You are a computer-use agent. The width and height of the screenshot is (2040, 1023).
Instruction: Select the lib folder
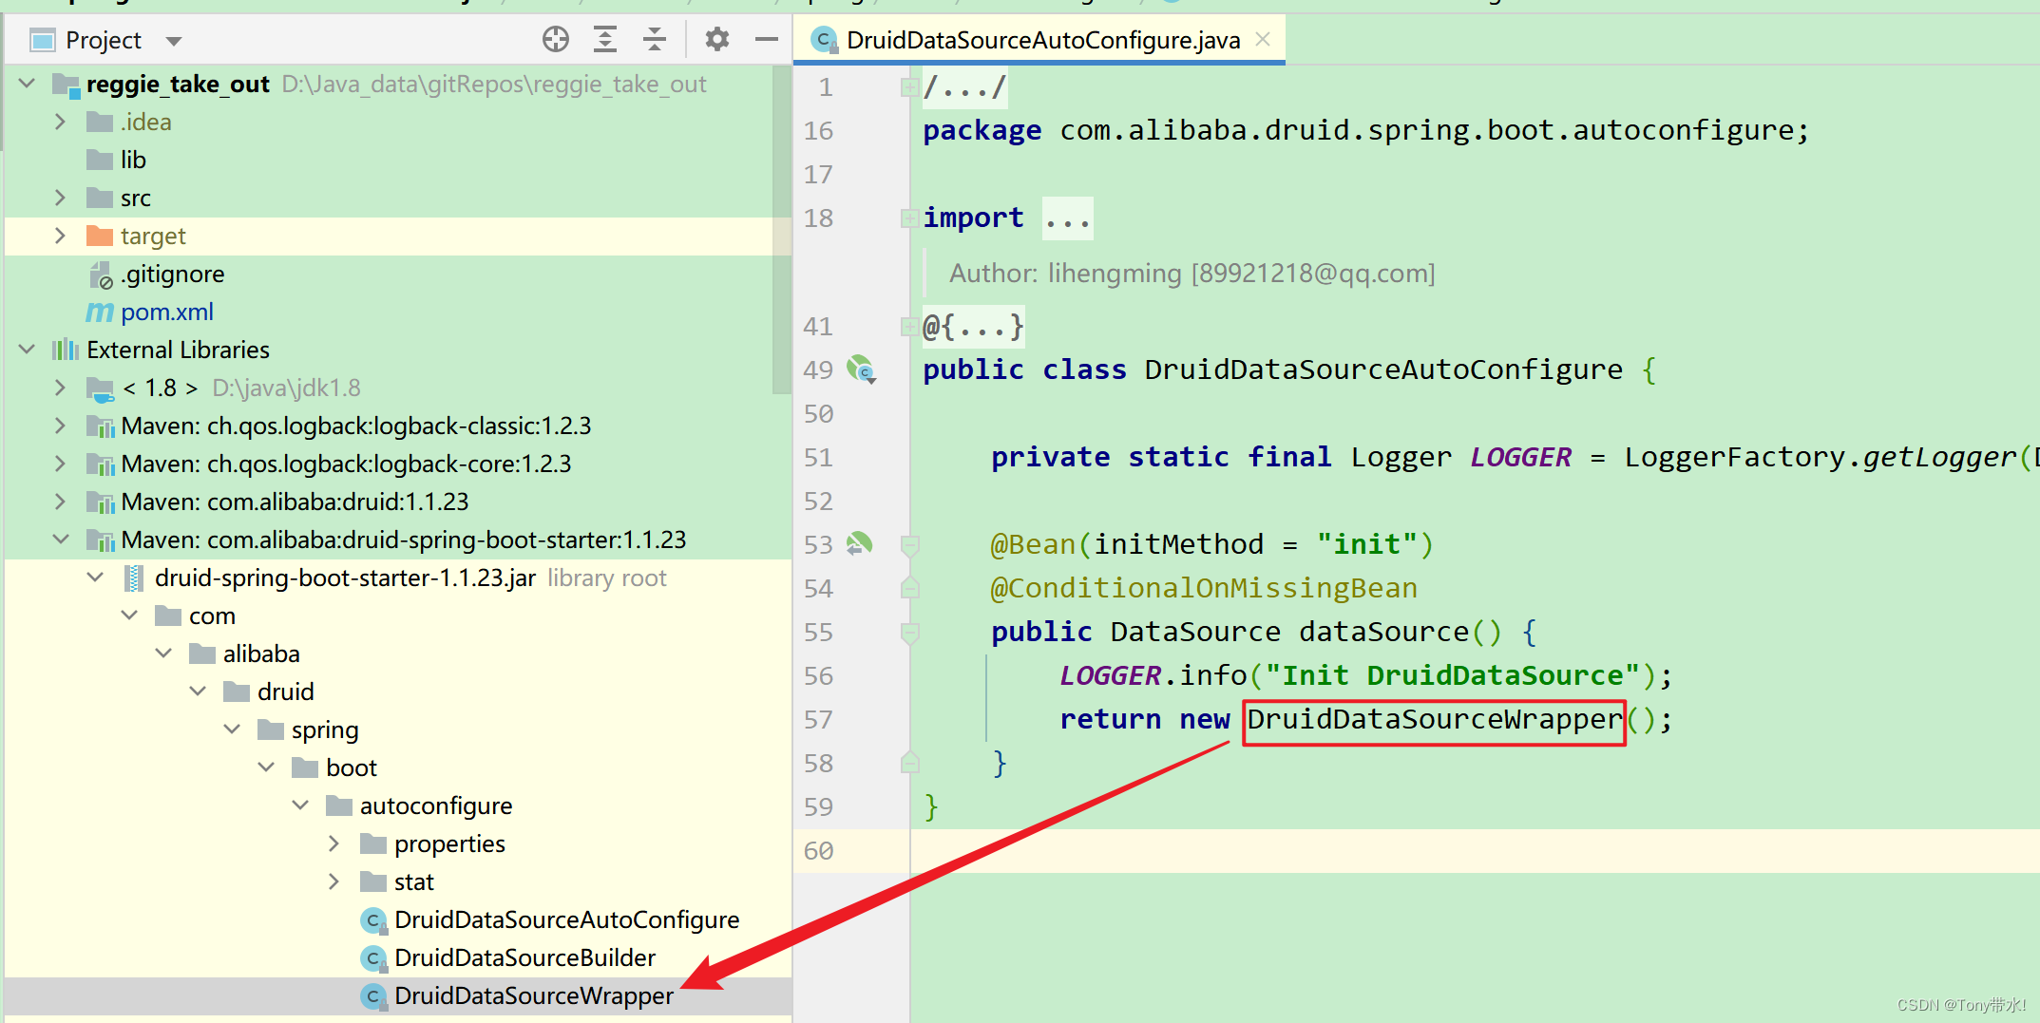(x=133, y=160)
